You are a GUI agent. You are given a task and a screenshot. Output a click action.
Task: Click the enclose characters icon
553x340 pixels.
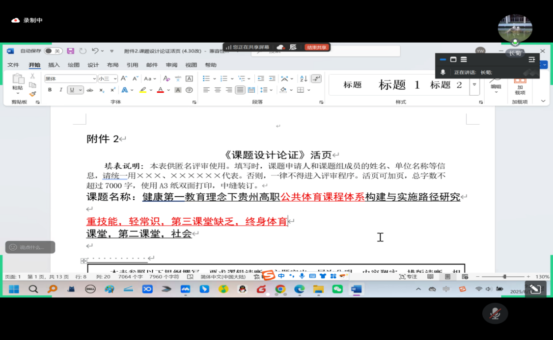[x=189, y=89]
